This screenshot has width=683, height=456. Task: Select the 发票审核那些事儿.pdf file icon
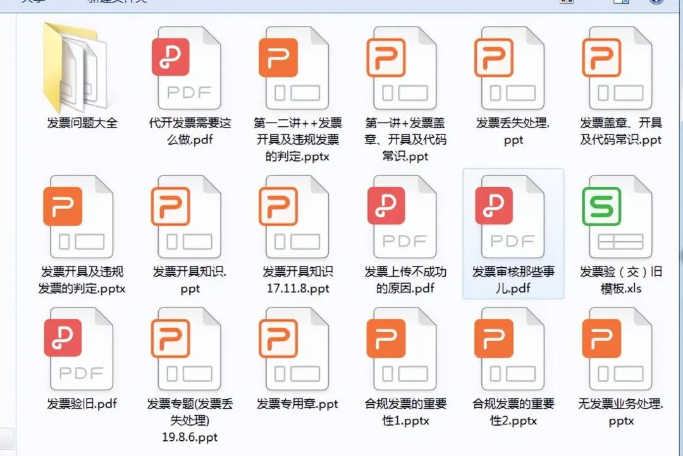click(x=510, y=217)
